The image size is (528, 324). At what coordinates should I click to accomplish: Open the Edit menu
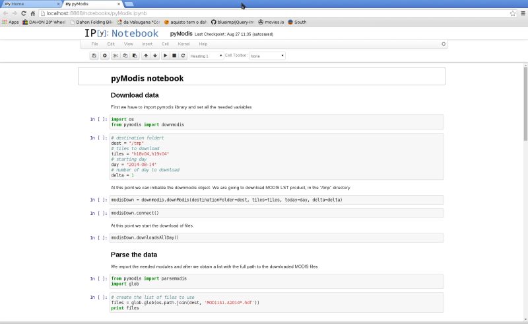click(111, 44)
